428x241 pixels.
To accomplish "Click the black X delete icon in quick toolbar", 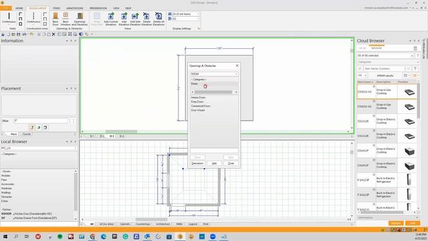I will click(53, 34).
